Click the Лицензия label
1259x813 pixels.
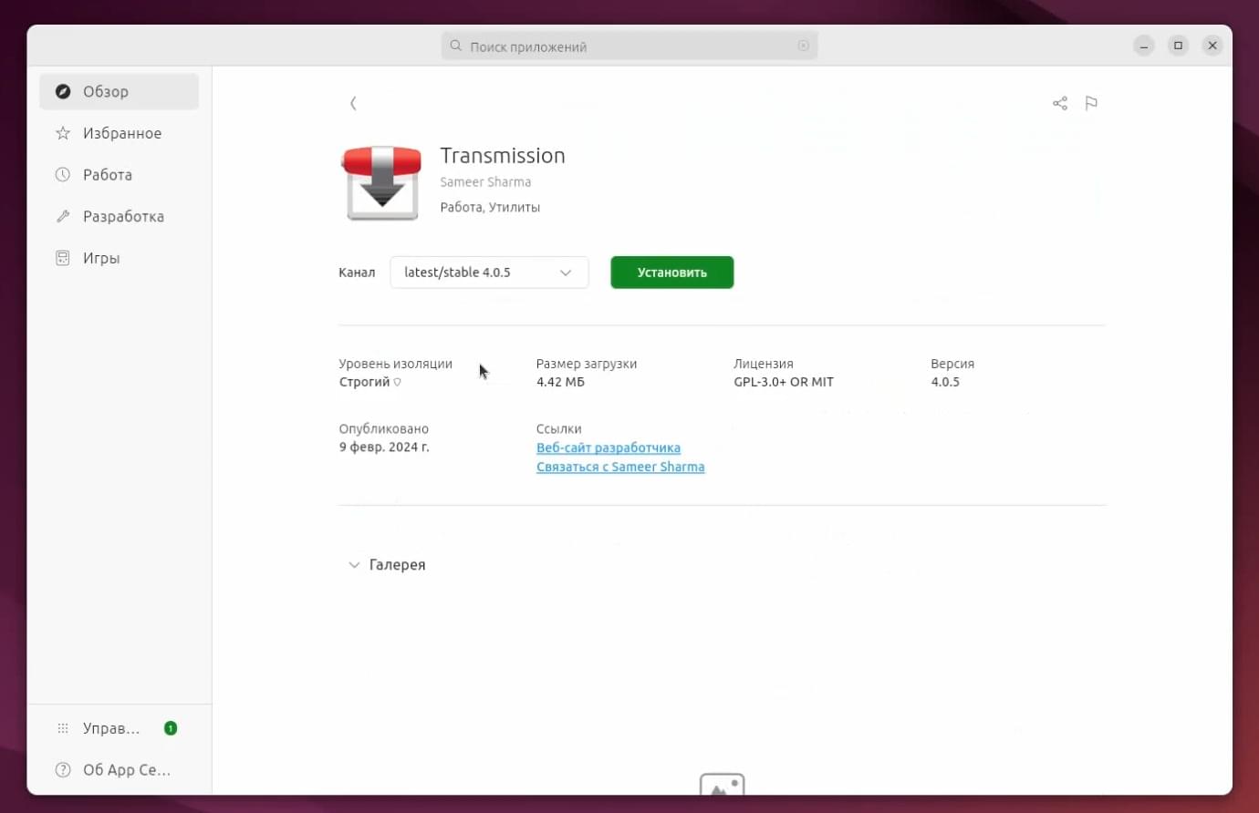(764, 364)
